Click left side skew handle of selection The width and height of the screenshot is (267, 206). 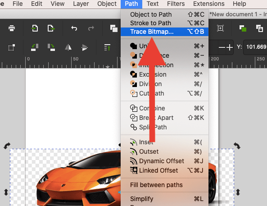[x=6, y=192]
